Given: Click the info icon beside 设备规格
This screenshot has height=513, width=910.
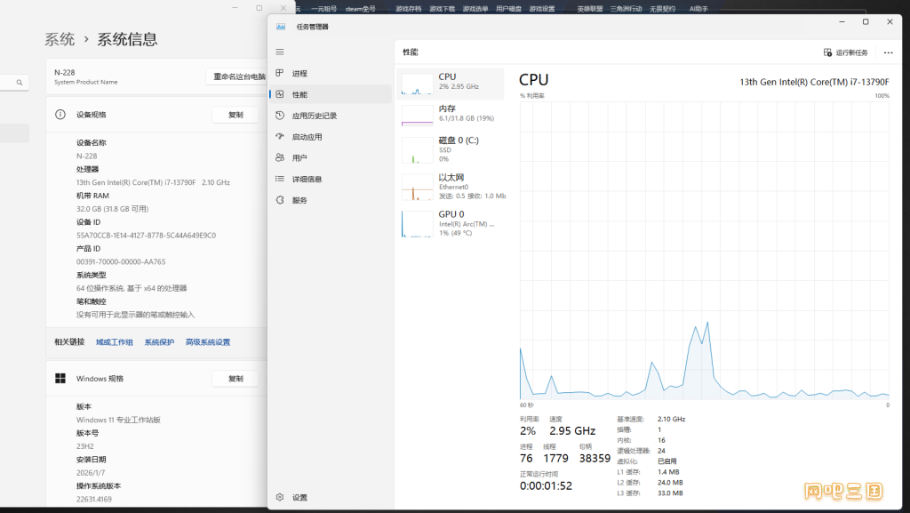Looking at the screenshot, I should pyautogui.click(x=60, y=115).
